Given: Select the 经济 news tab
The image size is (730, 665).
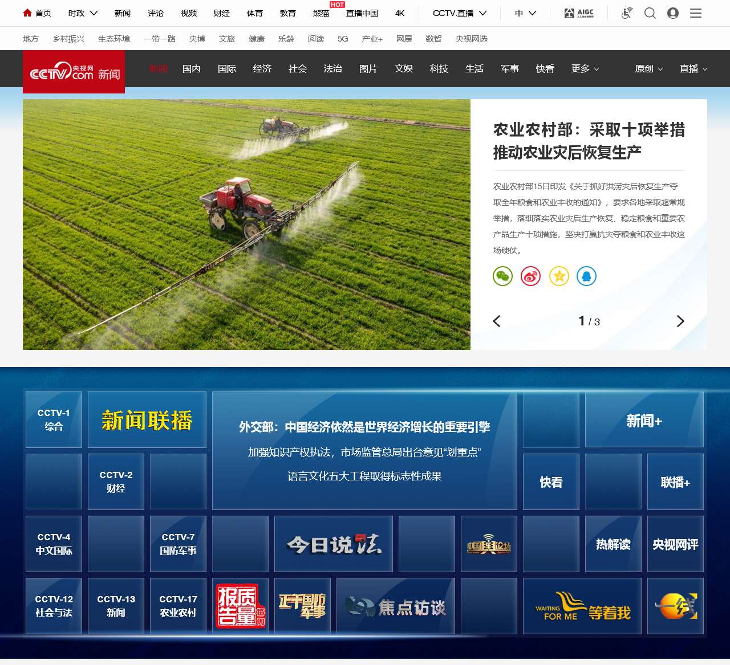Looking at the screenshot, I should [262, 69].
